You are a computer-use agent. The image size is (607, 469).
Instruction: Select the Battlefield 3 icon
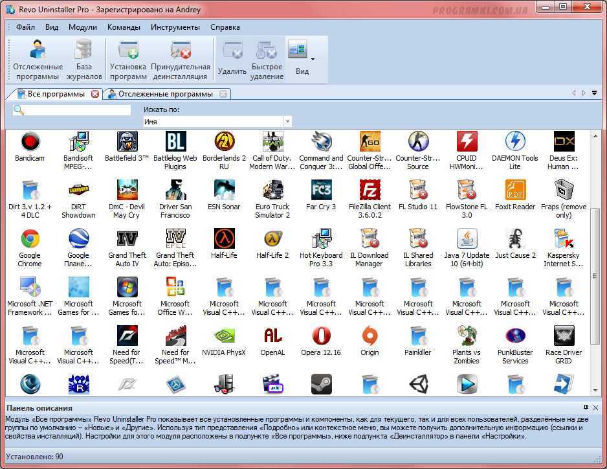pyautogui.click(x=127, y=141)
